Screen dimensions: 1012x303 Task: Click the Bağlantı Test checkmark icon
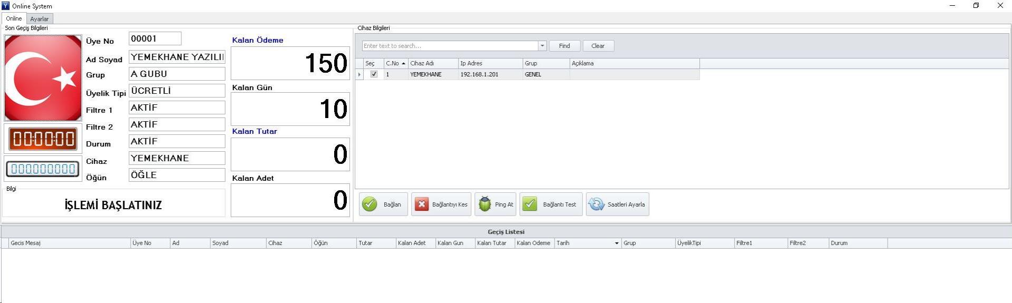[x=530, y=204]
